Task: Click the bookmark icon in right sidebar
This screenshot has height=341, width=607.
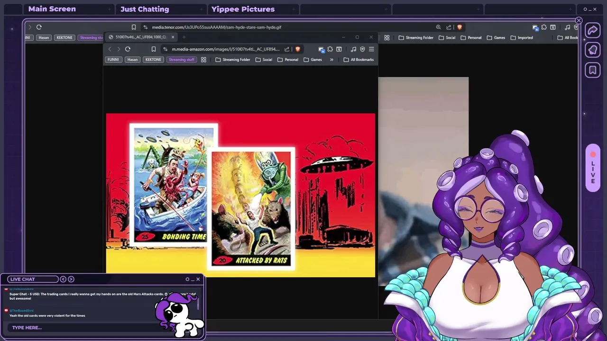Action: click(593, 70)
